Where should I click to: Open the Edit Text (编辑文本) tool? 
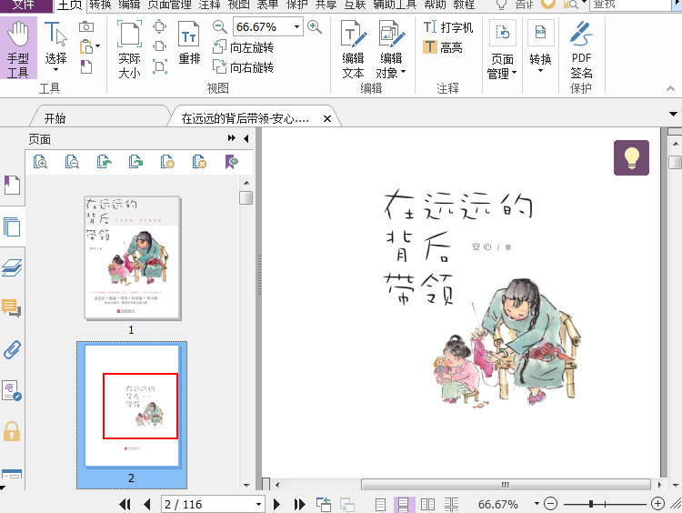tap(353, 49)
